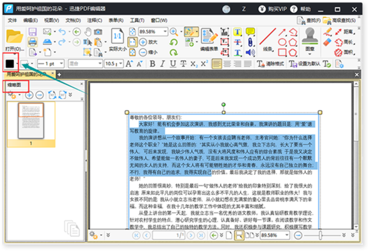Click the 查找(F) find button

coord(308,21)
